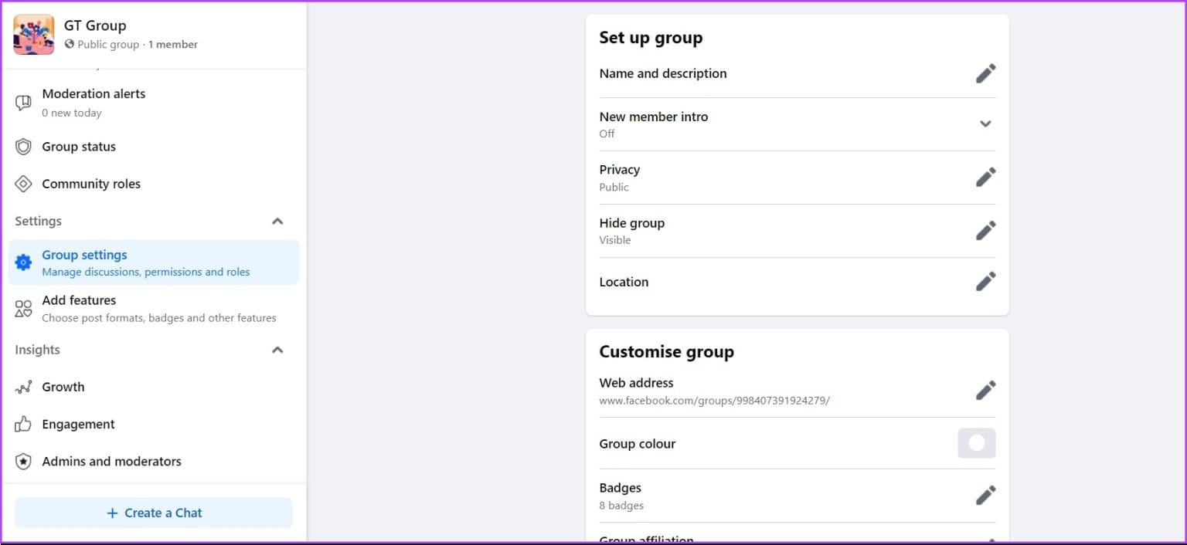Open Engagement via its thumbs-up icon
Screen dimensions: 1187x545
[24, 424]
